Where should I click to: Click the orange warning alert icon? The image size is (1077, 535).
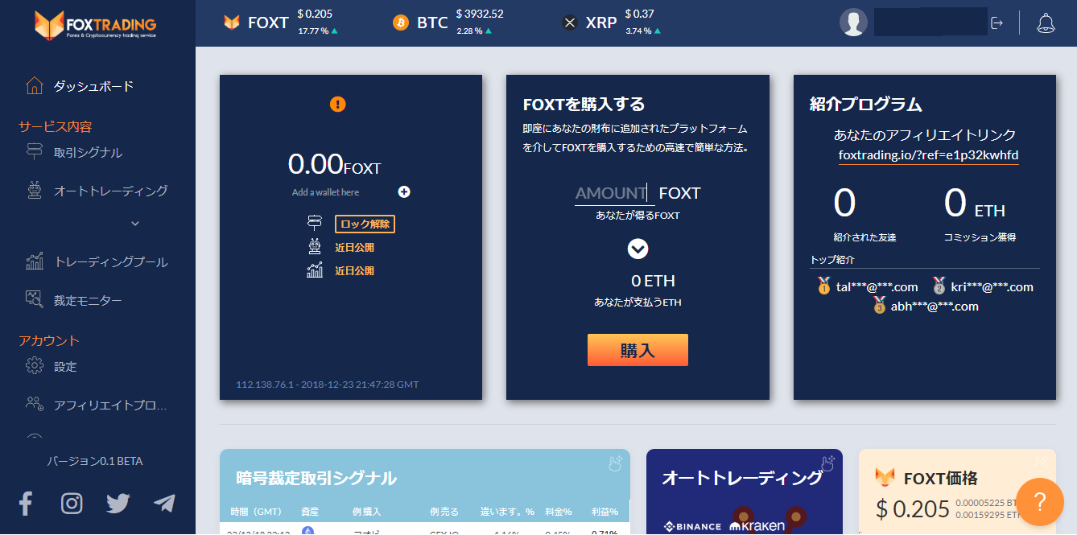coord(338,104)
